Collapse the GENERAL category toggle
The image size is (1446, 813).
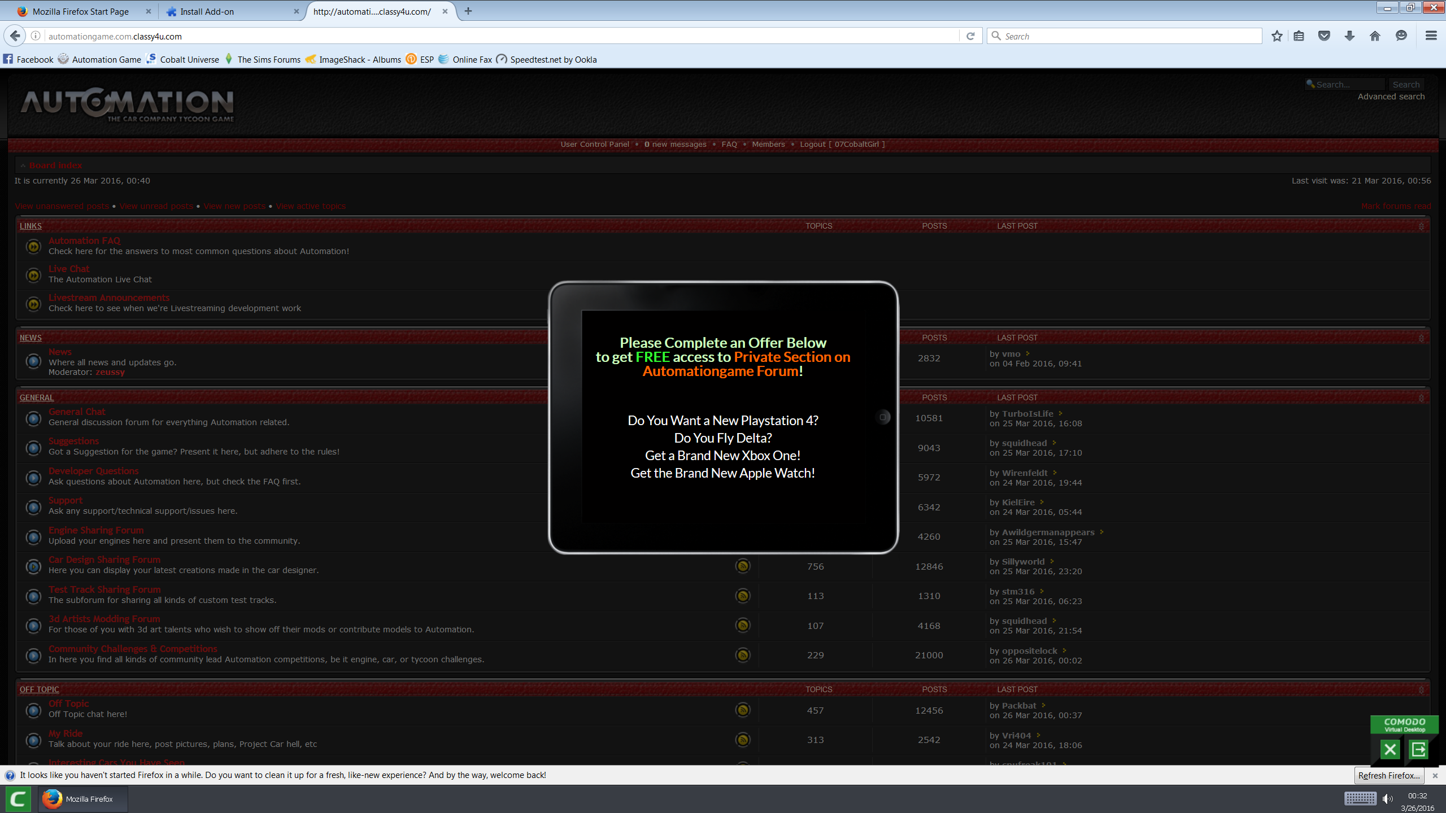point(1422,398)
